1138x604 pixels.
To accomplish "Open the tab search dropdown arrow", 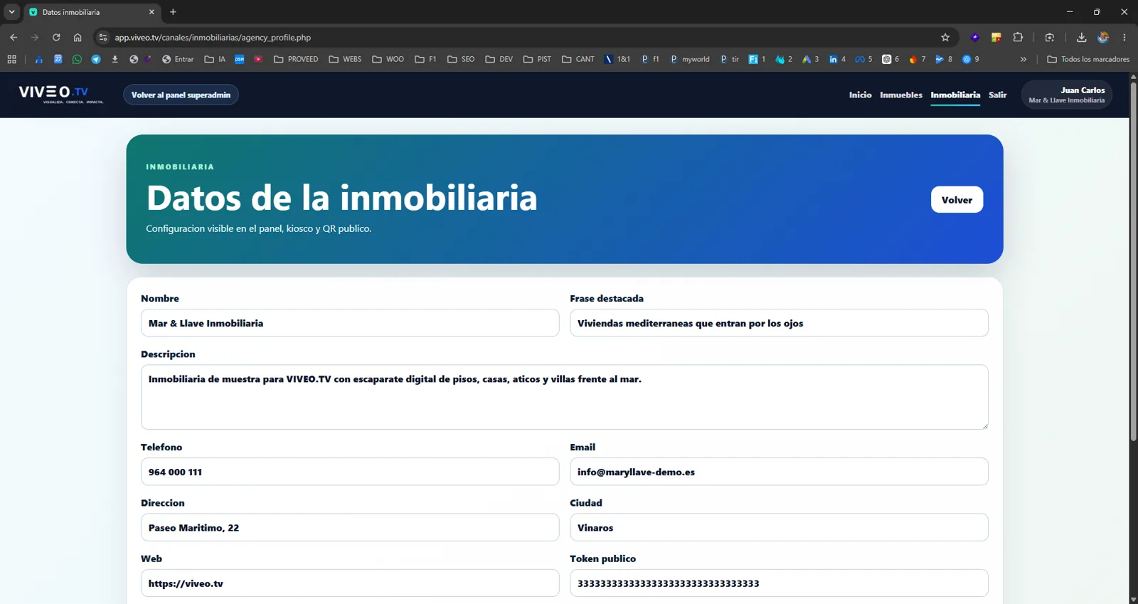I will coord(12,12).
